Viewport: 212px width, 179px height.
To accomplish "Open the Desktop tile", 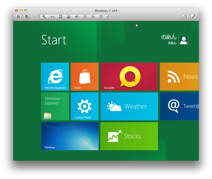I will [70, 136].
